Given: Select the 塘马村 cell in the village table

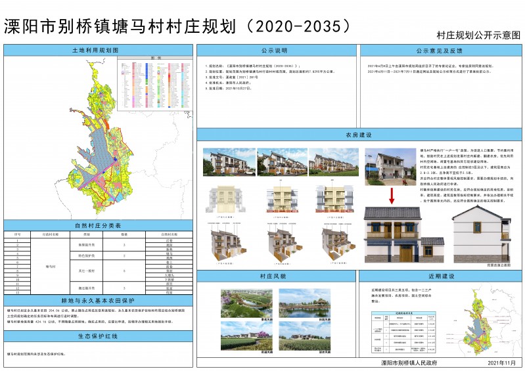Looking at the screenshot, I should [x=50, y=267].
